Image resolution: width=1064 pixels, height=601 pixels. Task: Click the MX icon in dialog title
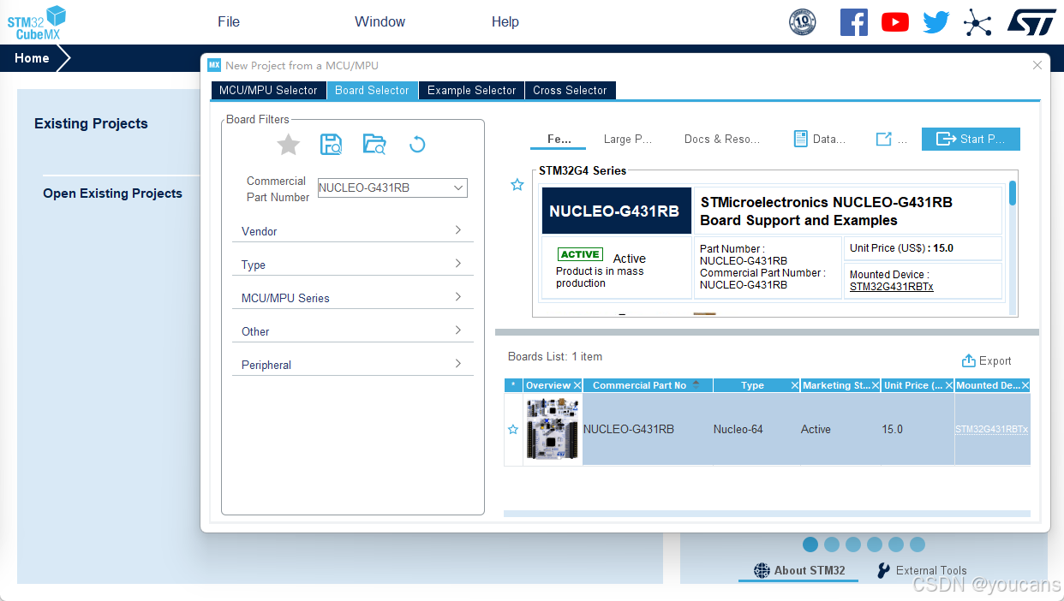214,65
